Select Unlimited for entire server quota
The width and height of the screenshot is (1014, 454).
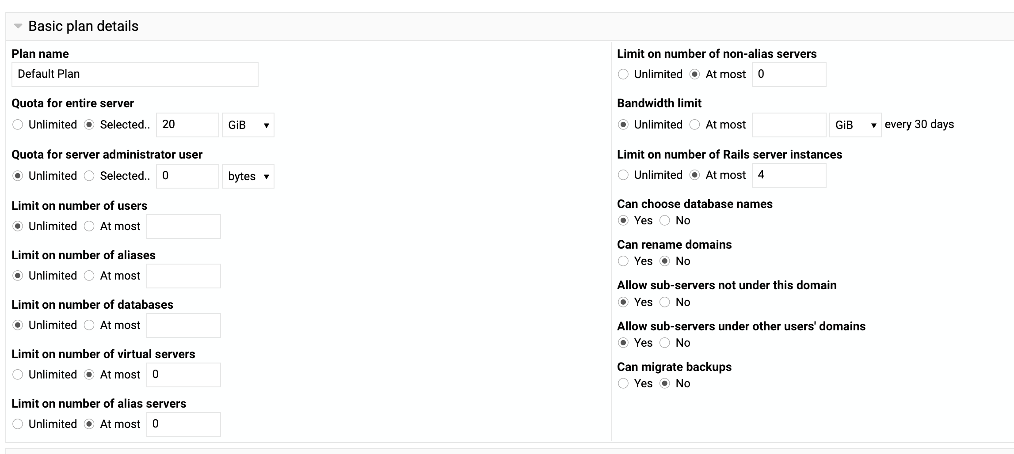[18, 125]
